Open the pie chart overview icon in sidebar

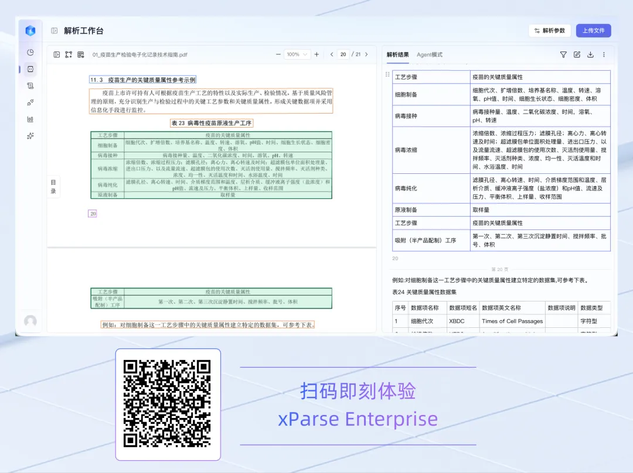point(30,53)
